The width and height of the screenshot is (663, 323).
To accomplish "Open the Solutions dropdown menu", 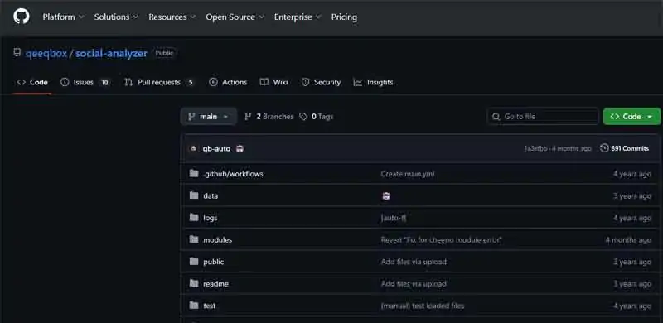I will pyautogui.click(x=116, y=17).
